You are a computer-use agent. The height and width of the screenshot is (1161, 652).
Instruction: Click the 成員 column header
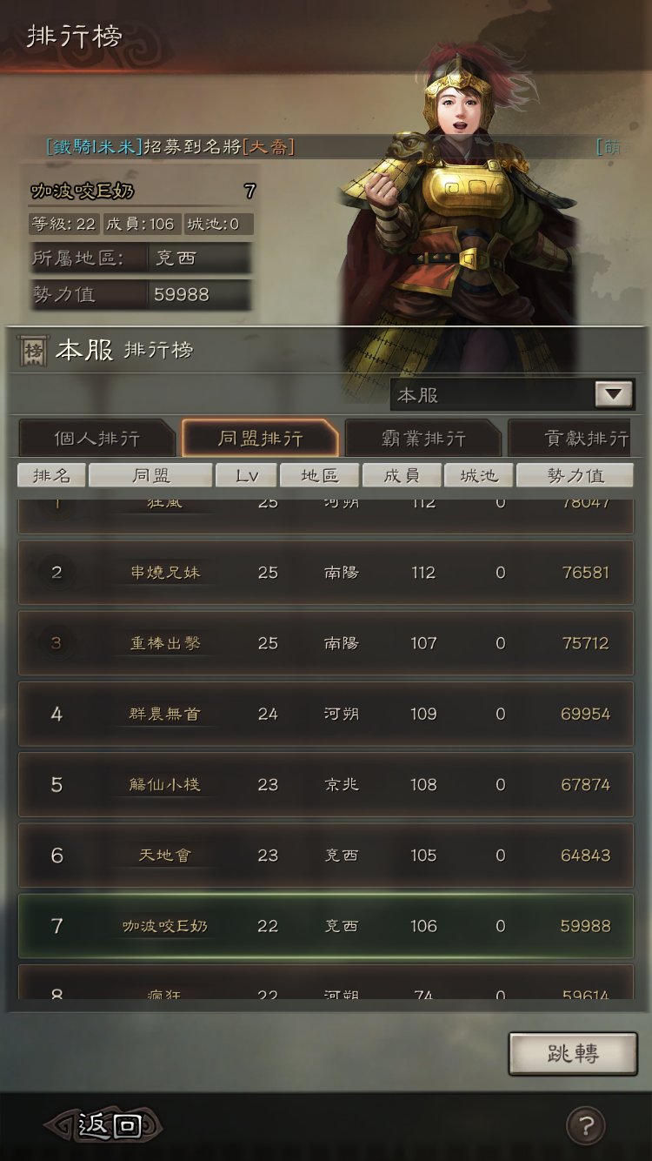[x=401, y=475]
